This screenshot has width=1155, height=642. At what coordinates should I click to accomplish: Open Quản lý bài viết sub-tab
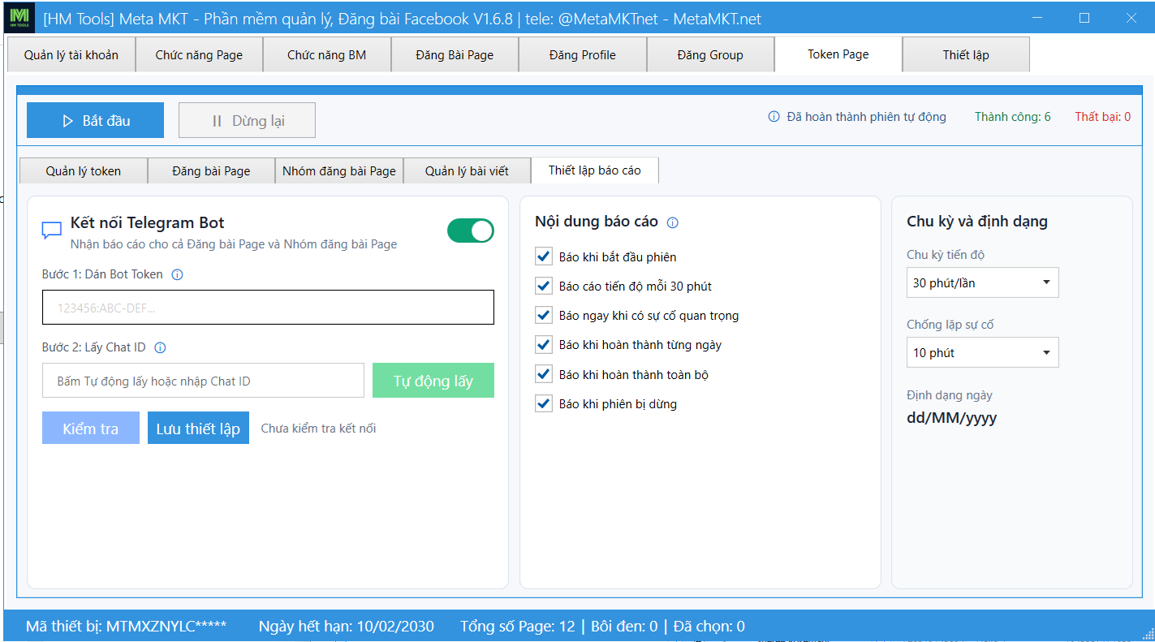pyautogui.click(x=467, y=170)
